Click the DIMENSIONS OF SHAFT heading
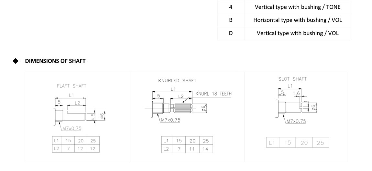This screenshot has height=171, width=372. pyautogui.click(x=55, y=61)
